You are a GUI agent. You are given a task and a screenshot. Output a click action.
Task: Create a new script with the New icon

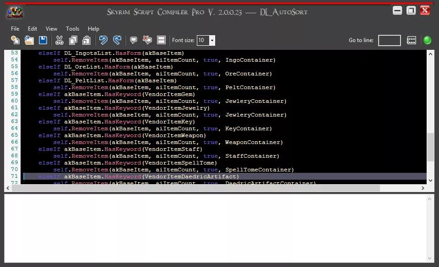coord(15,40)
